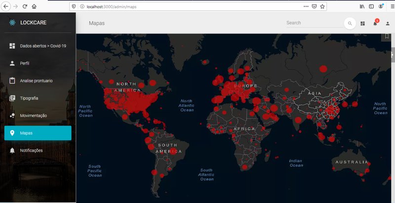Open the Notificações sidebar item
This screenshot has height=203, width=395.
tap(38, 150)
